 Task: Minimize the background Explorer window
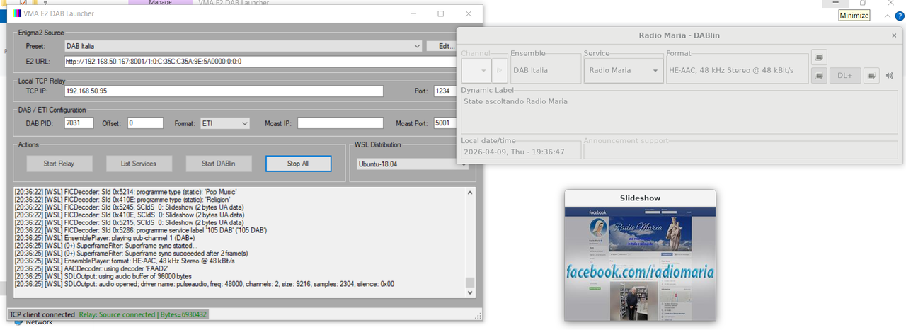[835, 3]
